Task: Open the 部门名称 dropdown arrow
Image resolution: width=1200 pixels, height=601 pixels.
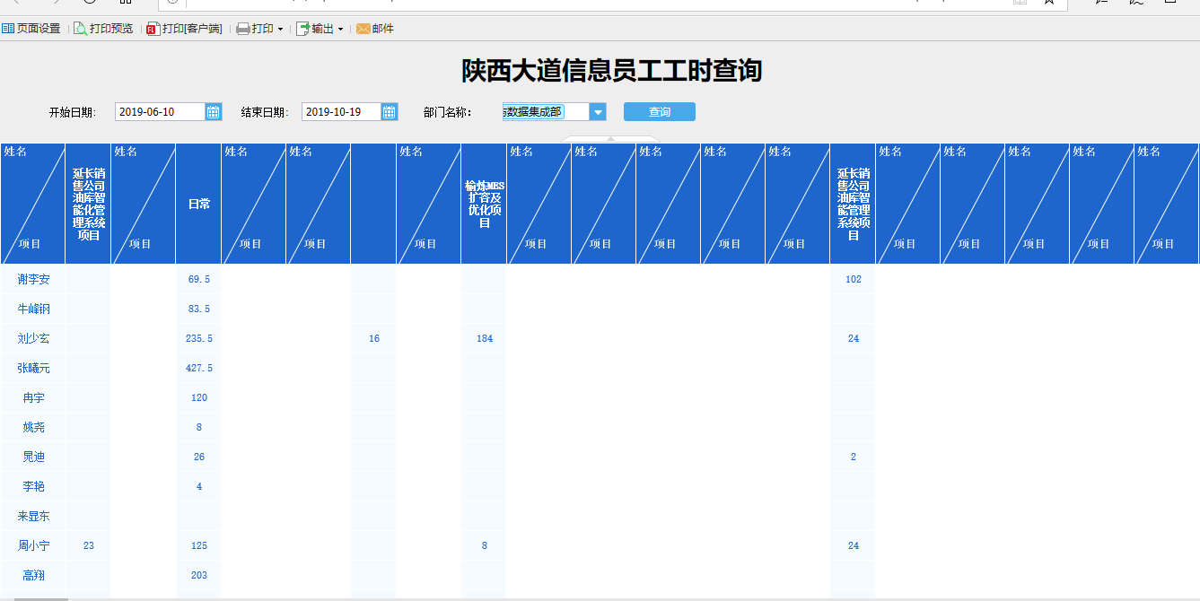Action: [599, 112]
